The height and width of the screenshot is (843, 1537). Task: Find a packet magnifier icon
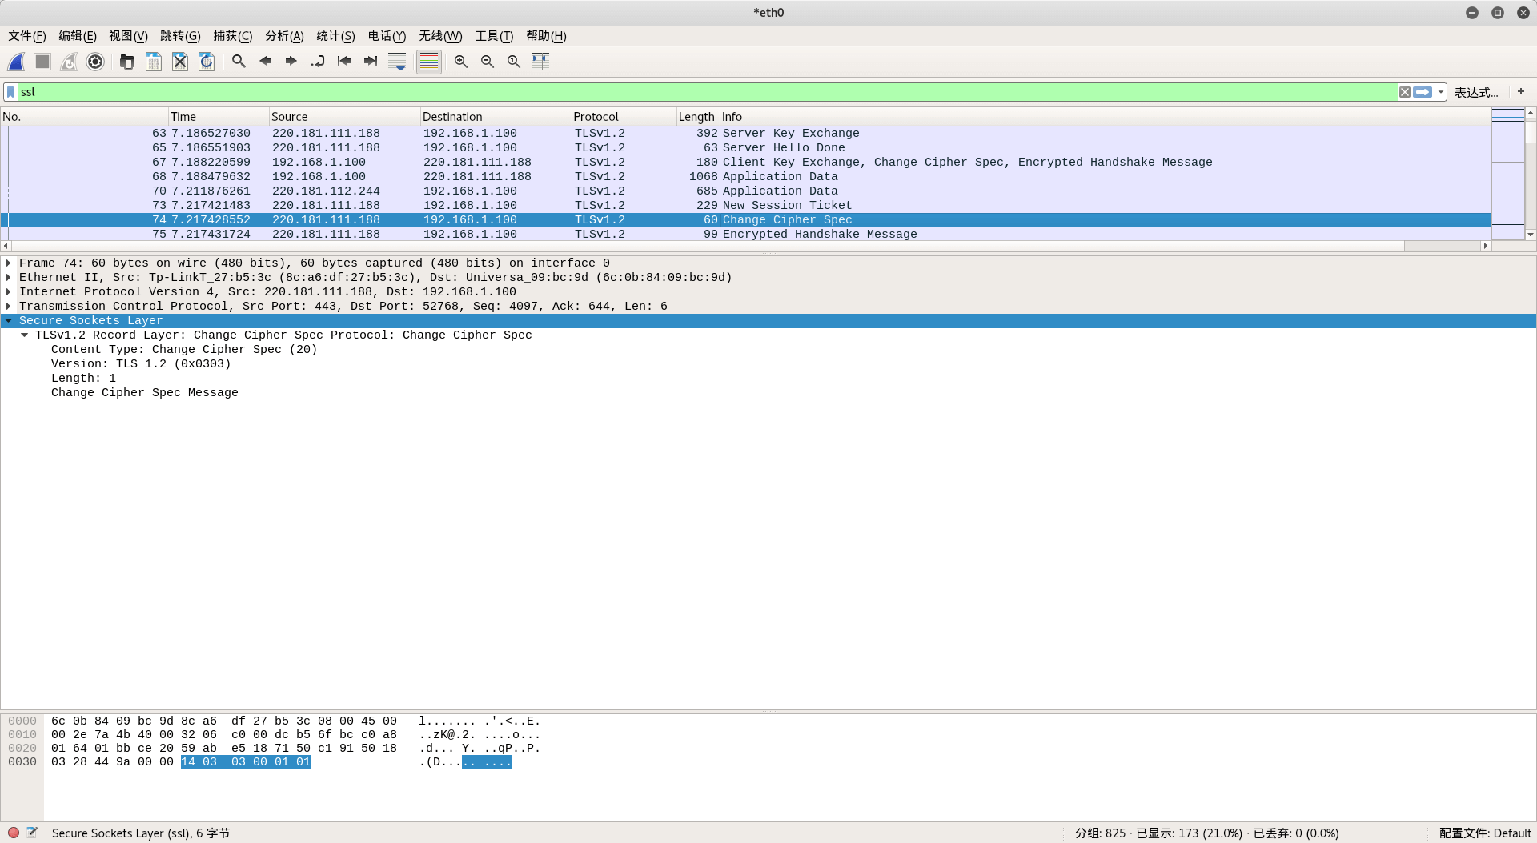[239, 62]
